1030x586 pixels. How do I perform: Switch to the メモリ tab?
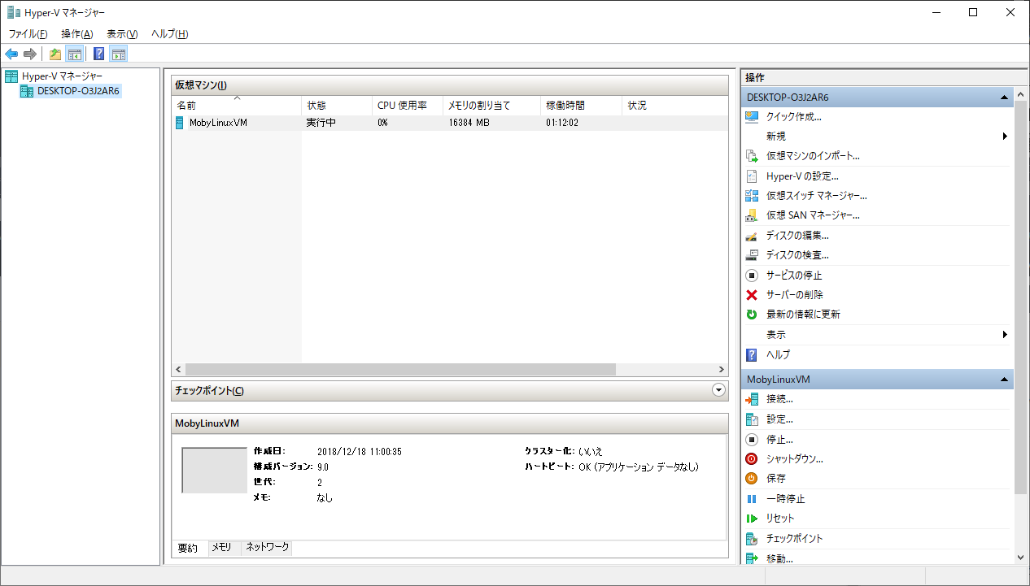pos(221,548)
